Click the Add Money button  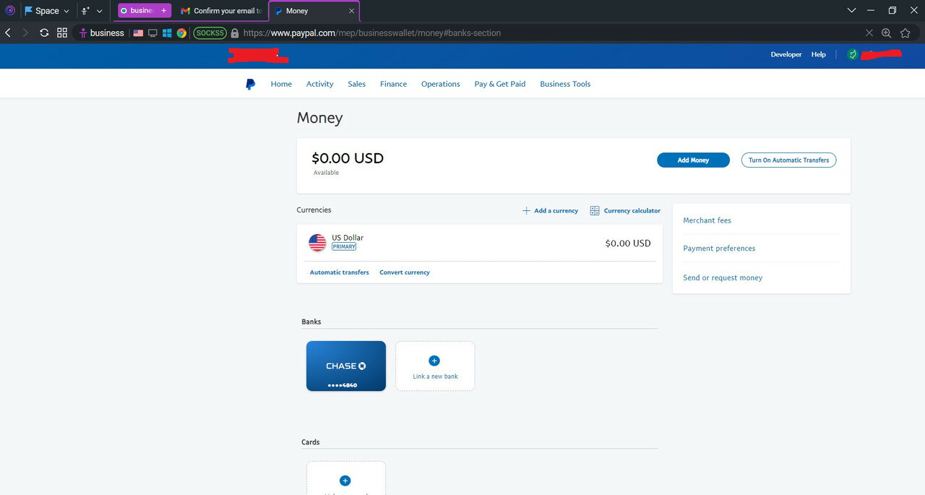(x=693, y=160)
